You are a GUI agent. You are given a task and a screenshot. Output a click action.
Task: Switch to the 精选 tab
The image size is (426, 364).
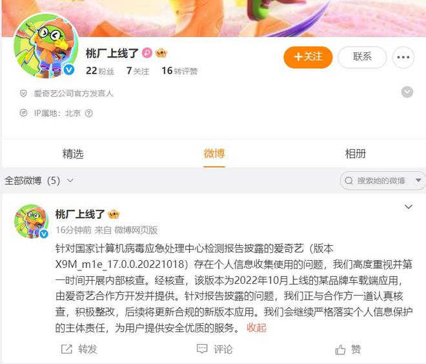73,154
